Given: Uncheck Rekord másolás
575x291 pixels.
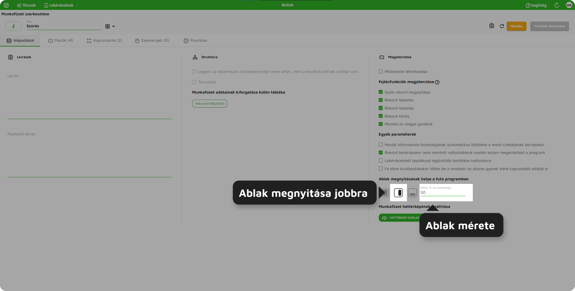Looking at the screenshot, I should click(x=381, y=108).
